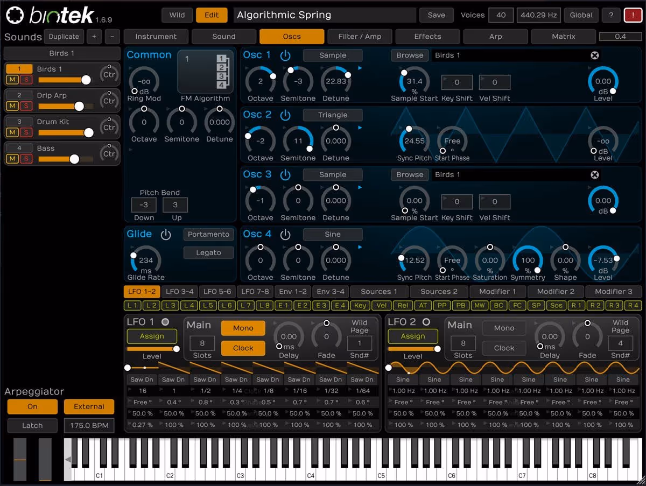
Task: Open the Birds 1 sound name dropdown
Action: pyautogui.click(x=62, y=53)
